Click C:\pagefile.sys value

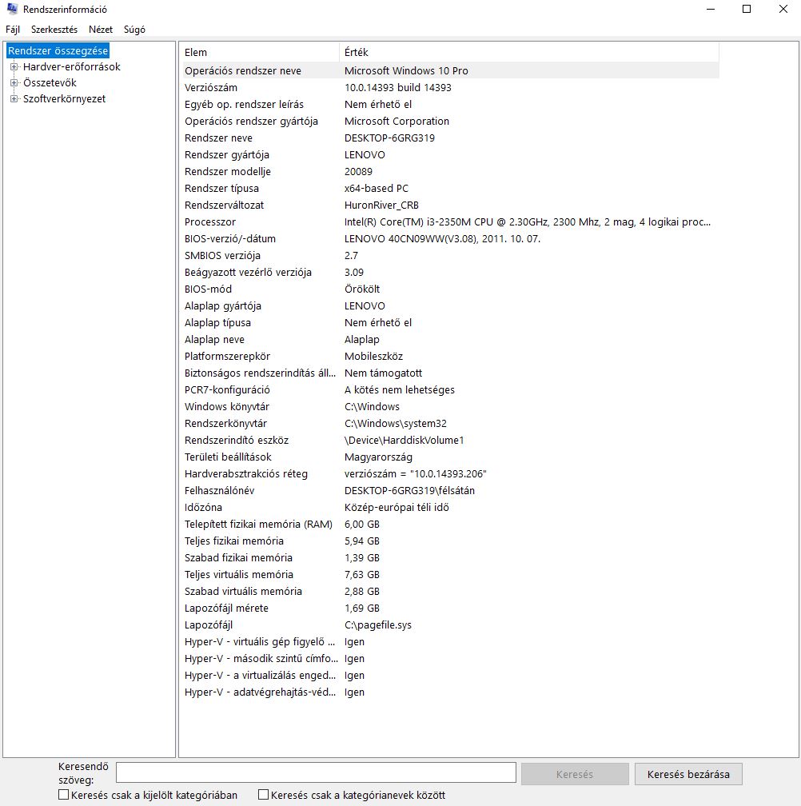tap(377, 625)
